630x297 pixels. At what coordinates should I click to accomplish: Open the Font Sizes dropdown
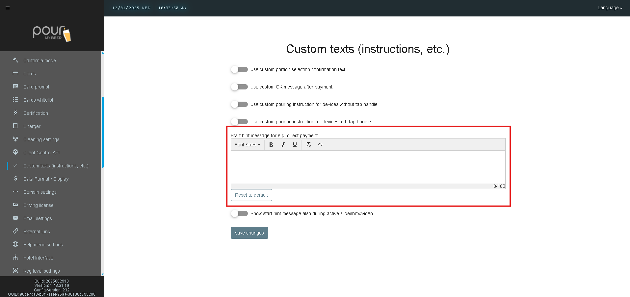[x=247, y=145]
